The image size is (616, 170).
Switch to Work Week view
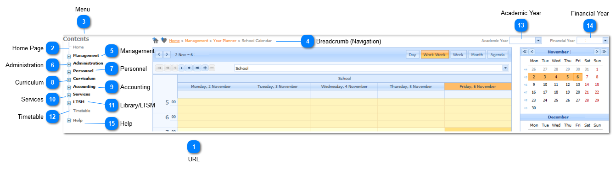[x=435, y=55]
